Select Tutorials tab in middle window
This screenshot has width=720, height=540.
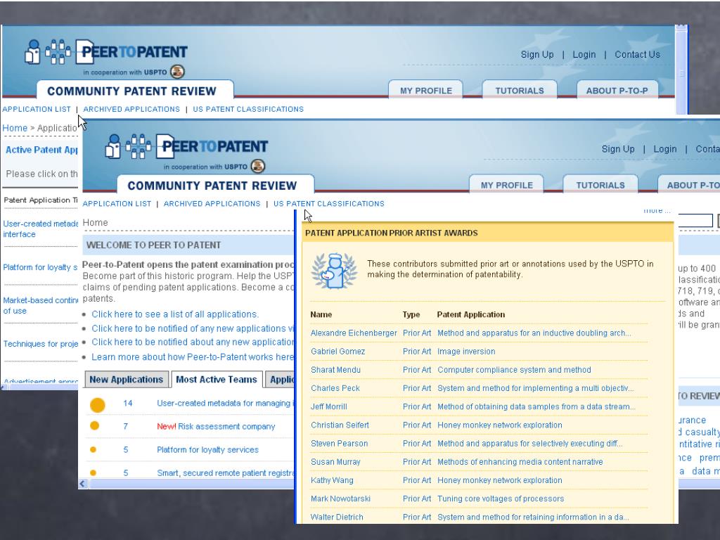click(600, 185)
